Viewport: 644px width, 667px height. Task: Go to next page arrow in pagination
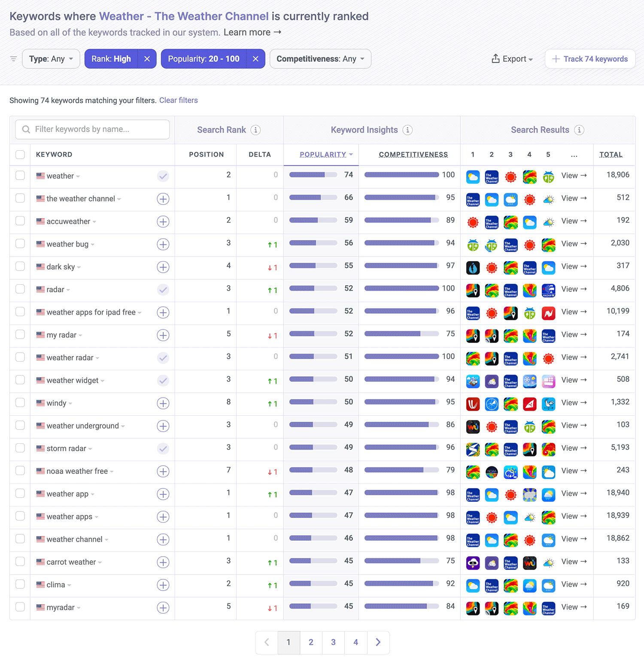tap(378, 643)
